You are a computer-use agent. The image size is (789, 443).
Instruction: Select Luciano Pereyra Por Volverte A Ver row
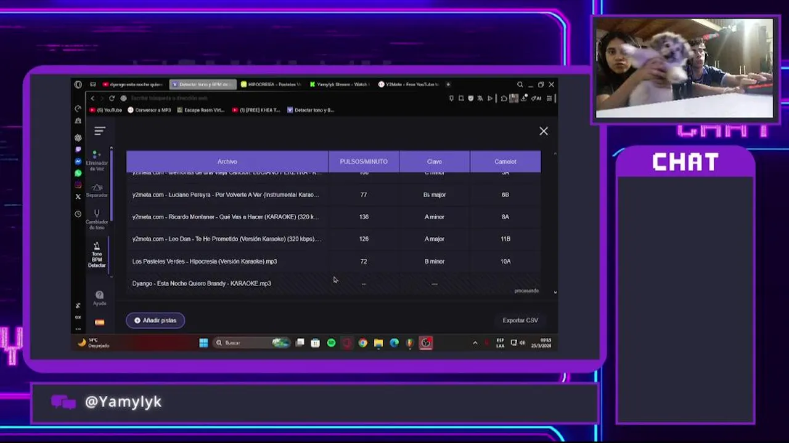click(333, 194)
